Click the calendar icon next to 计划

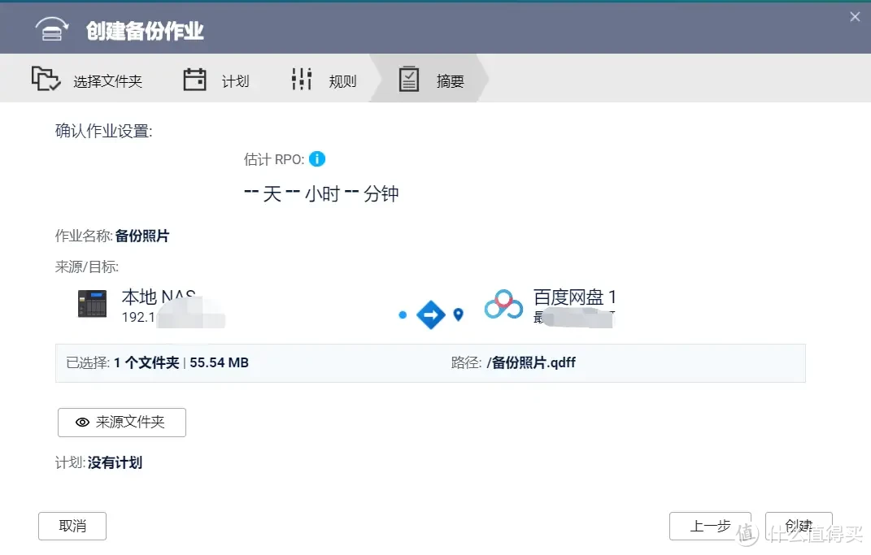coord(194,78)
